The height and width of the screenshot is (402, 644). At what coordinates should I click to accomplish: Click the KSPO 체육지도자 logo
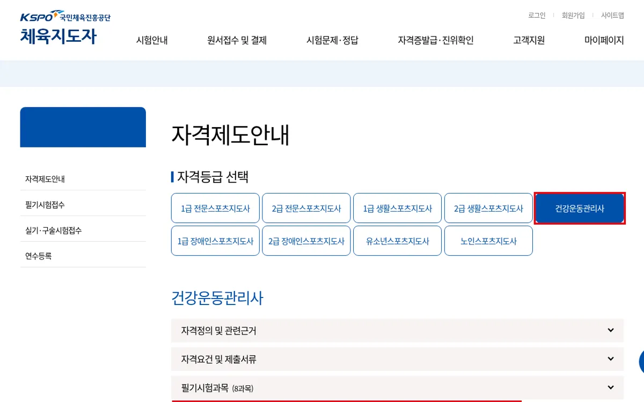point(65,27)
